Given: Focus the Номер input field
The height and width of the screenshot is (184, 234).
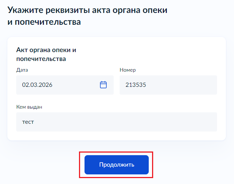Looking at the screenshot, I should (x=168, y=85).
